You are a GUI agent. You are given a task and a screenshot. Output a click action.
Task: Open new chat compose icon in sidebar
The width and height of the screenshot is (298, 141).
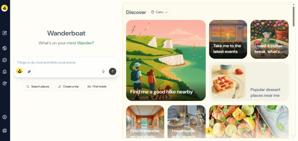(5, 33)
